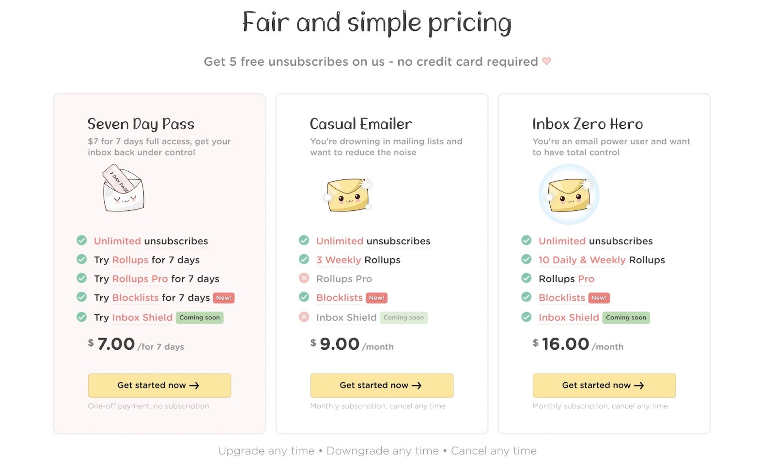Choose Casual Emailer via Get started now button
775x476 pixels.
(x=382, y=386)
